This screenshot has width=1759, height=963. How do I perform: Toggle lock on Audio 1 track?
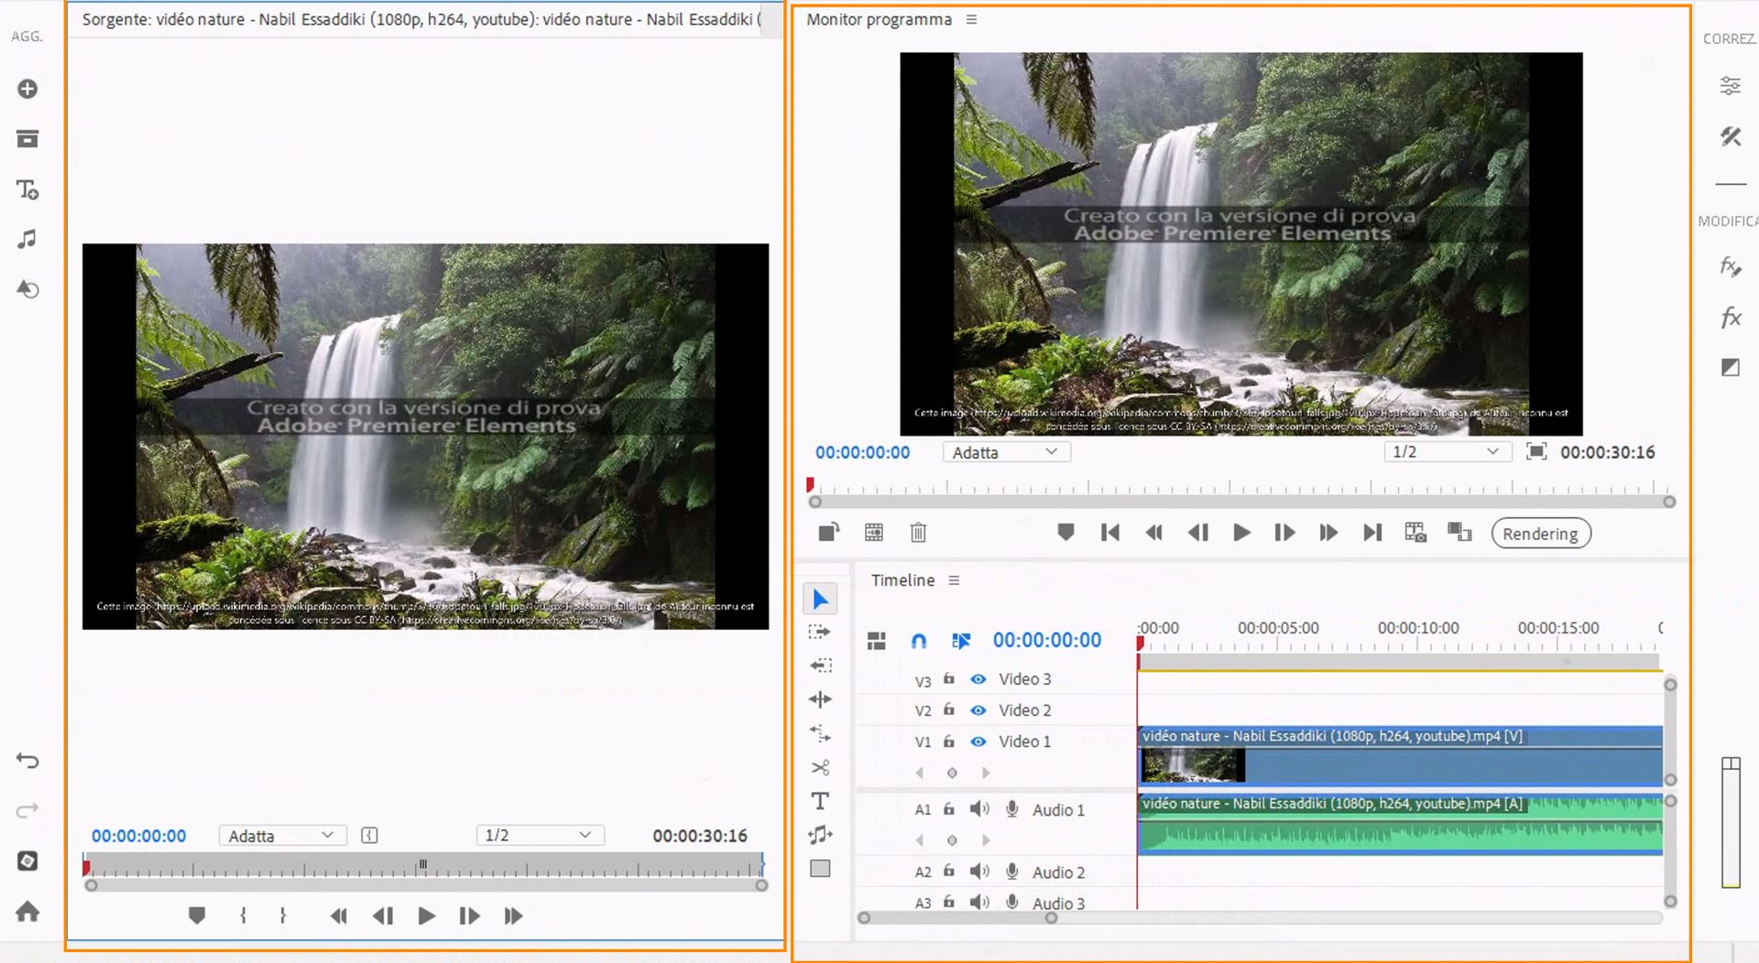tap(949, 809)
